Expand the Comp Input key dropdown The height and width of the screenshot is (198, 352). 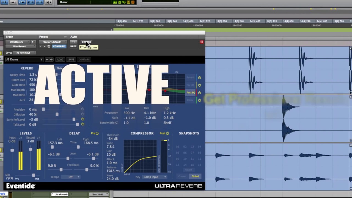[x=154, y=177]
